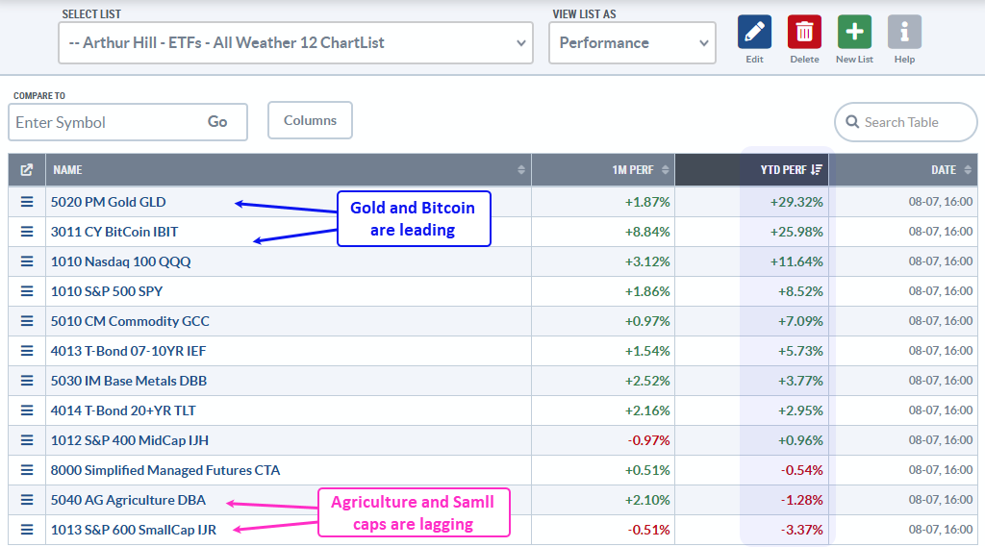Click the -3.37% YTD value for IJR
The image size is (985, 547).
(801, 530)
